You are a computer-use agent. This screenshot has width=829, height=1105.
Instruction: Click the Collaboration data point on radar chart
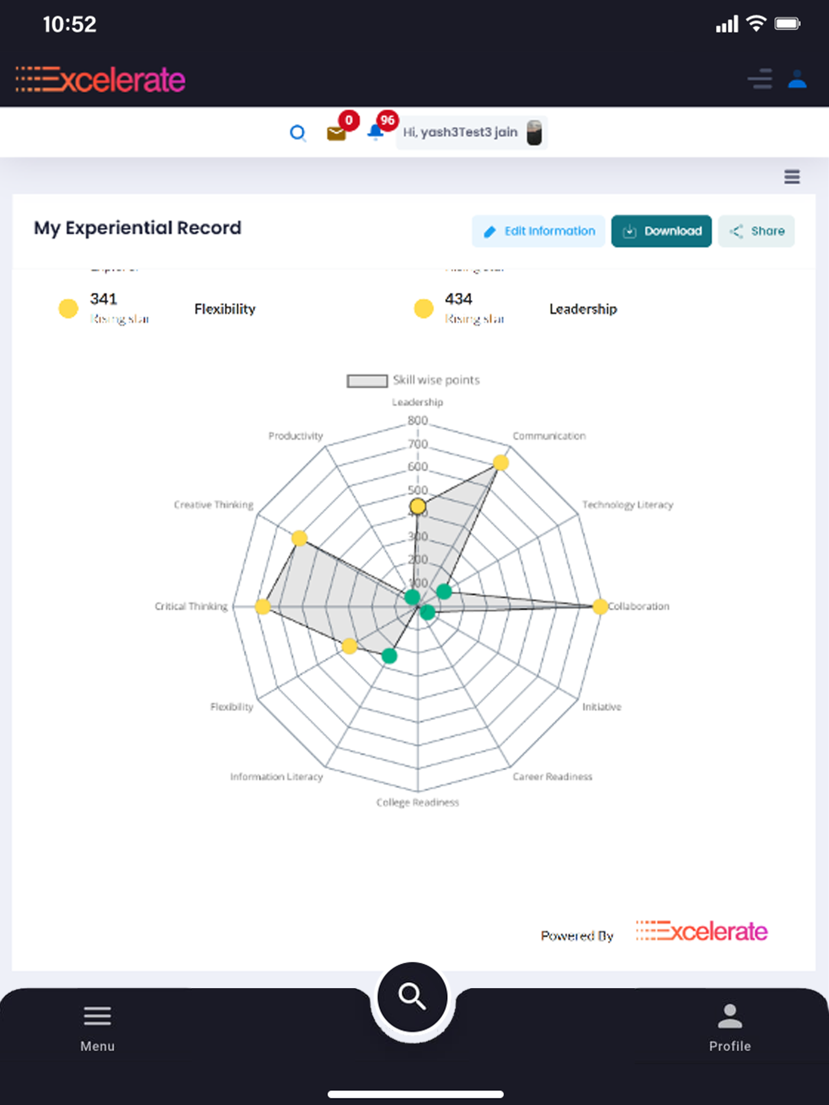pyautogui.click(x=600, y=606)
